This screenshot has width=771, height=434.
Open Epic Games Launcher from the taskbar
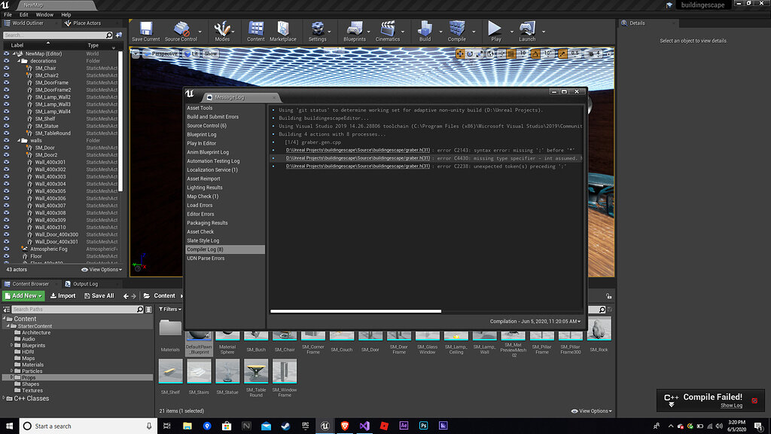tap(306, 426)
